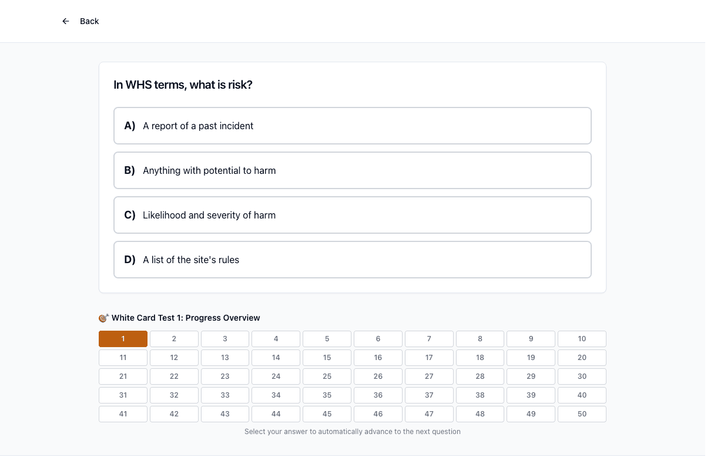Jump to question 27
The height and width of the screenshot is (464, 714).
(429, 376)
